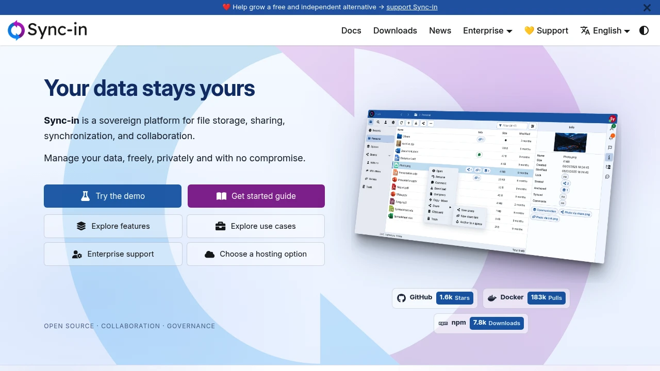Click the "Your data stays yours" heading
This screenshot has width=660, height=371.
(x=150, y=88)
